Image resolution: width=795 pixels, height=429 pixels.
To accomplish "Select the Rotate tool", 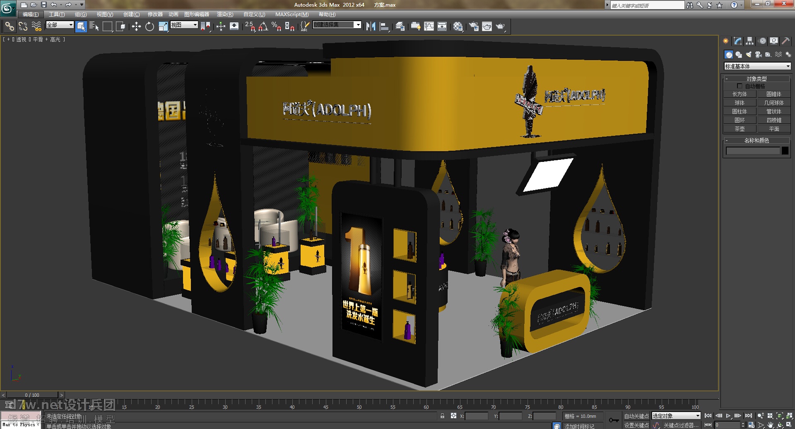I will [x=149, y=27].
